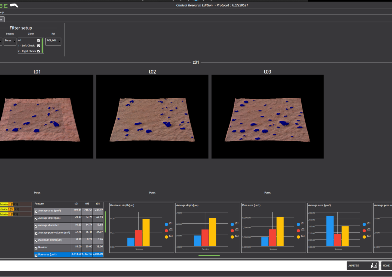
Task: Toggle the 1 - Left Cheek zone checkbox
Action: pyautogui.click(x=39, y=46)
